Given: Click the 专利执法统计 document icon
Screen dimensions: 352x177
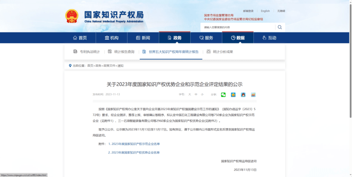Looking at the screenshot, I should [75, 51].
